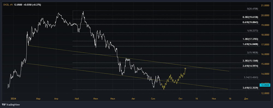Click the price change +0.0350 (+0.27%)

(x=32, y=5)
